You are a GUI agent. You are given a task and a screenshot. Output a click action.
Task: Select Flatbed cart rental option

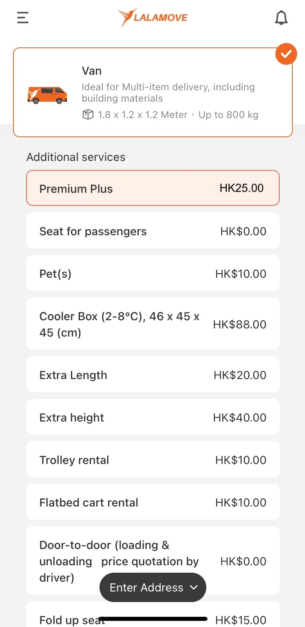click(x=153, y=502)
